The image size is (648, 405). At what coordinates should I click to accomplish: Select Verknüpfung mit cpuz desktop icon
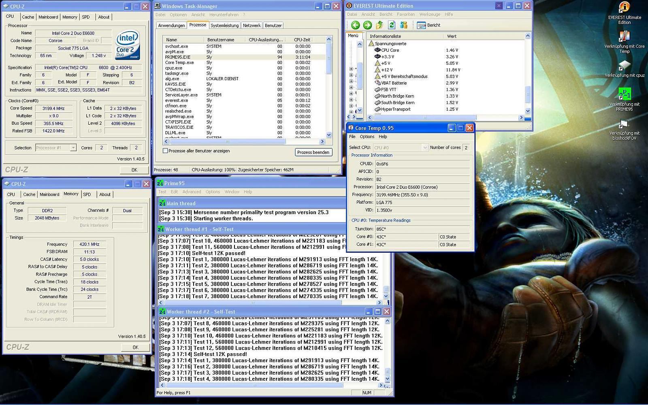point(624,68)
